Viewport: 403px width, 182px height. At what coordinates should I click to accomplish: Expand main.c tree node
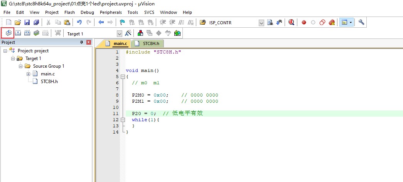28,74
